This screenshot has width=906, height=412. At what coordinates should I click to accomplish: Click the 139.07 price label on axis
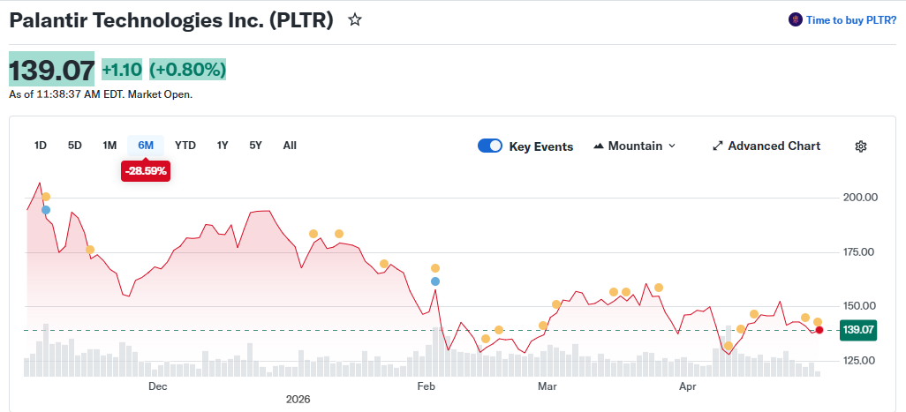(x=857, y=330)
